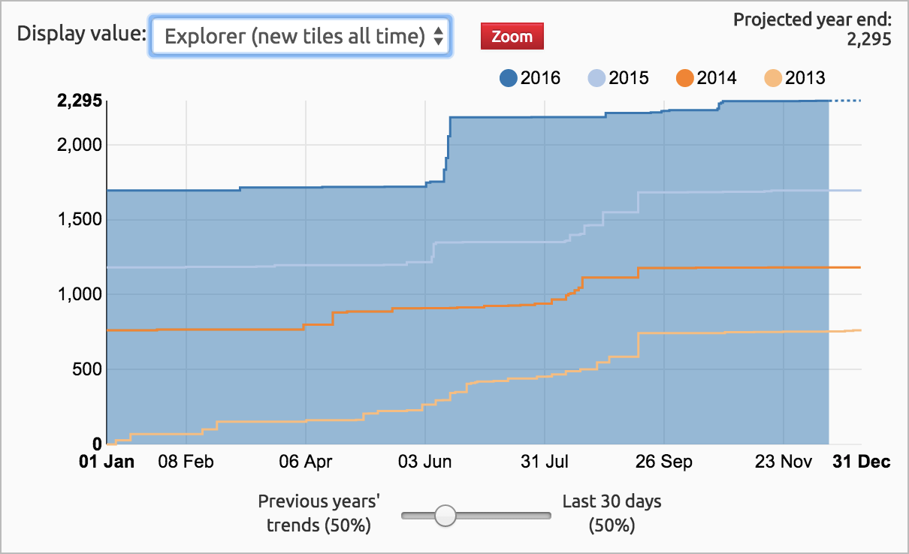Click the peach 2013 legend circle

pyautogui.click(x=773, y=77)
